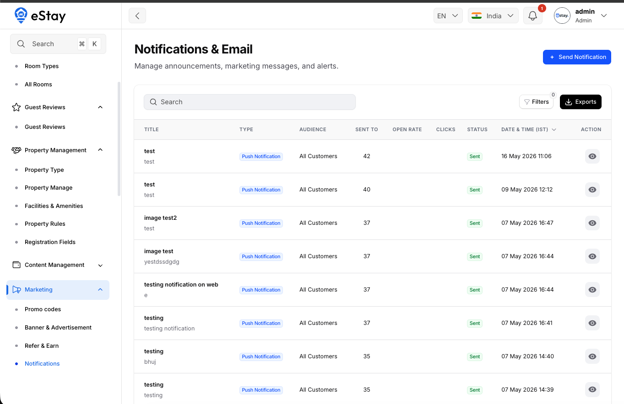Click the Exports button
624x404 pixels.
click(x=581, y=102)
